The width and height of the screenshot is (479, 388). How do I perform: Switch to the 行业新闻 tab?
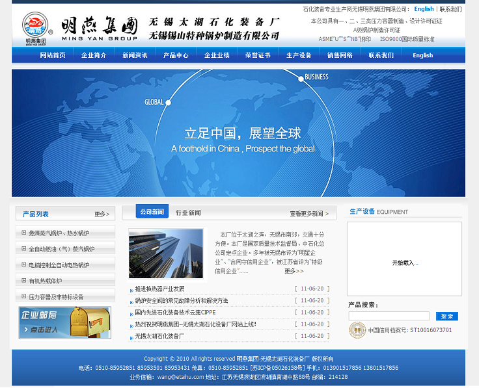tap(188, 213)
